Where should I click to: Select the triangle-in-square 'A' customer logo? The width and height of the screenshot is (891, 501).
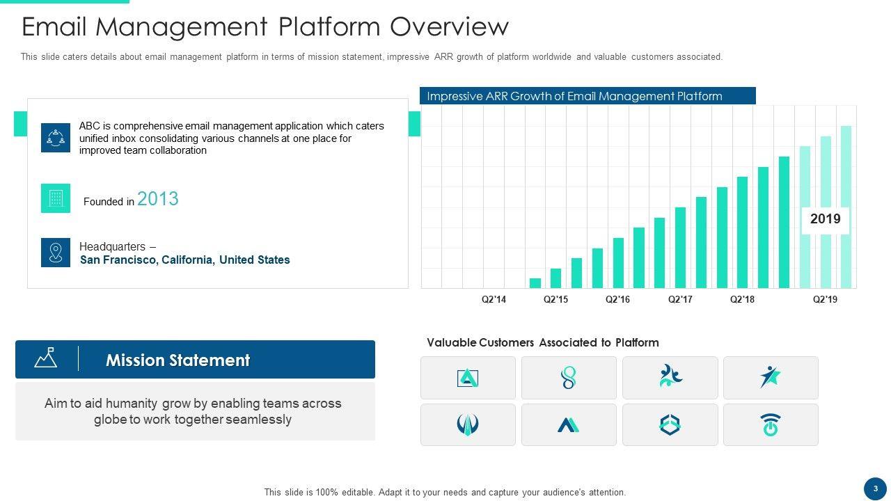468,378
